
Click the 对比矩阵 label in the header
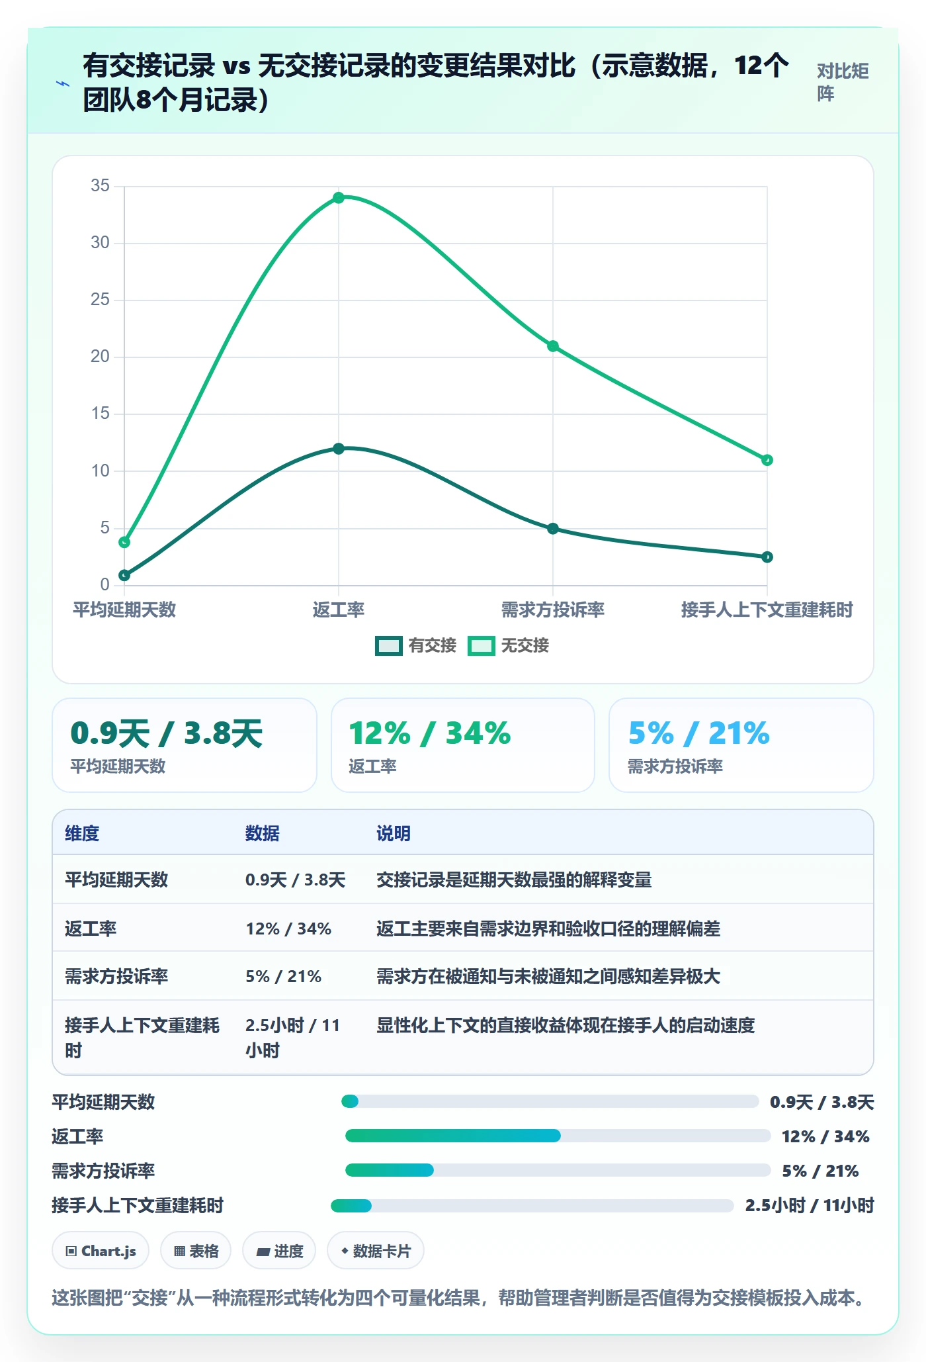pyautogui.click(x=842, y=83)
